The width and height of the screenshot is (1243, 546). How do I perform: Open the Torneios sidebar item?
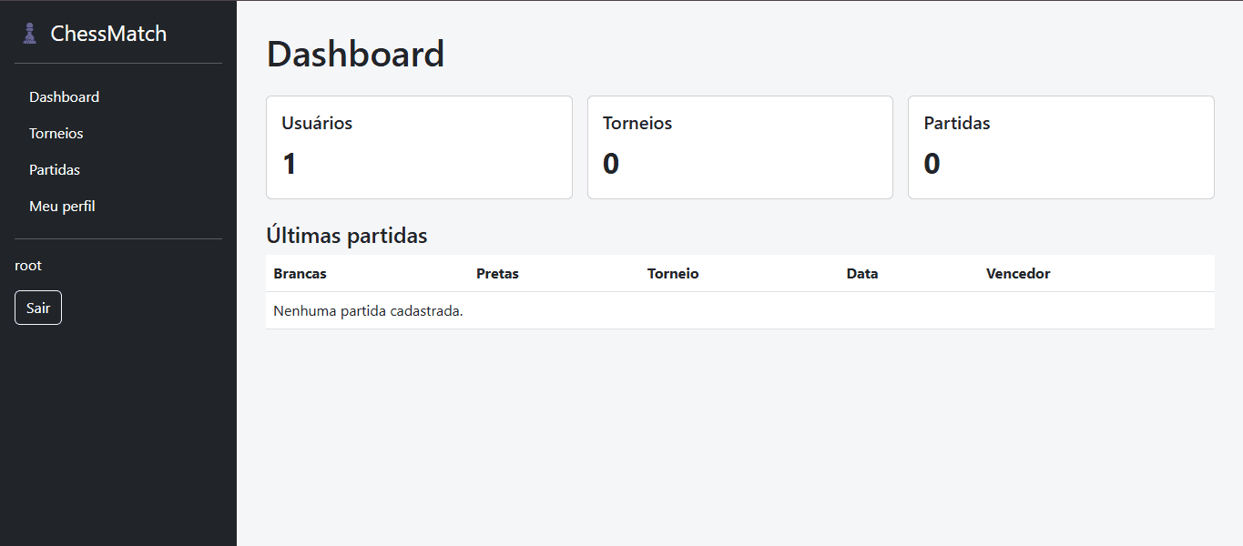point(56,133)
